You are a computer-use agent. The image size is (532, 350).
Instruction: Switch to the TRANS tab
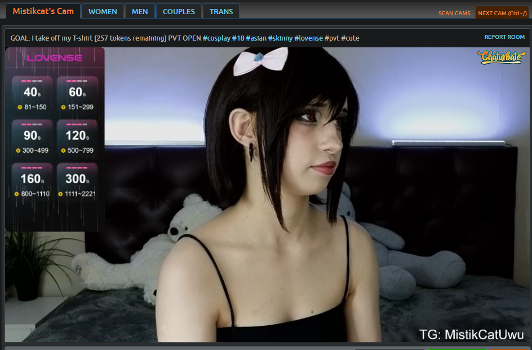pyautogui.click(x=221, y=11)
